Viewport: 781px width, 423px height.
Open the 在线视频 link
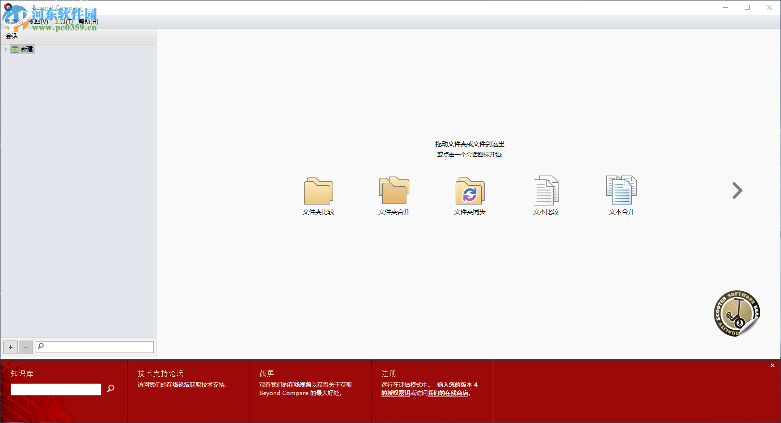(300, 385)
